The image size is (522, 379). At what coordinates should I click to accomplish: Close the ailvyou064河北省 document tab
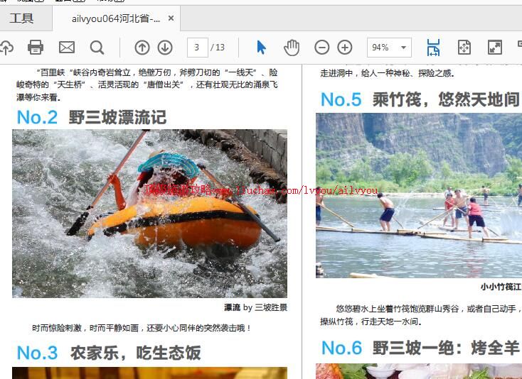tap(171, 18)
